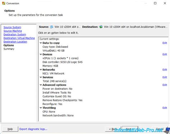170x134 pixels.
Task: Select the Options step in sidebar
Action: tap(9, 45)
